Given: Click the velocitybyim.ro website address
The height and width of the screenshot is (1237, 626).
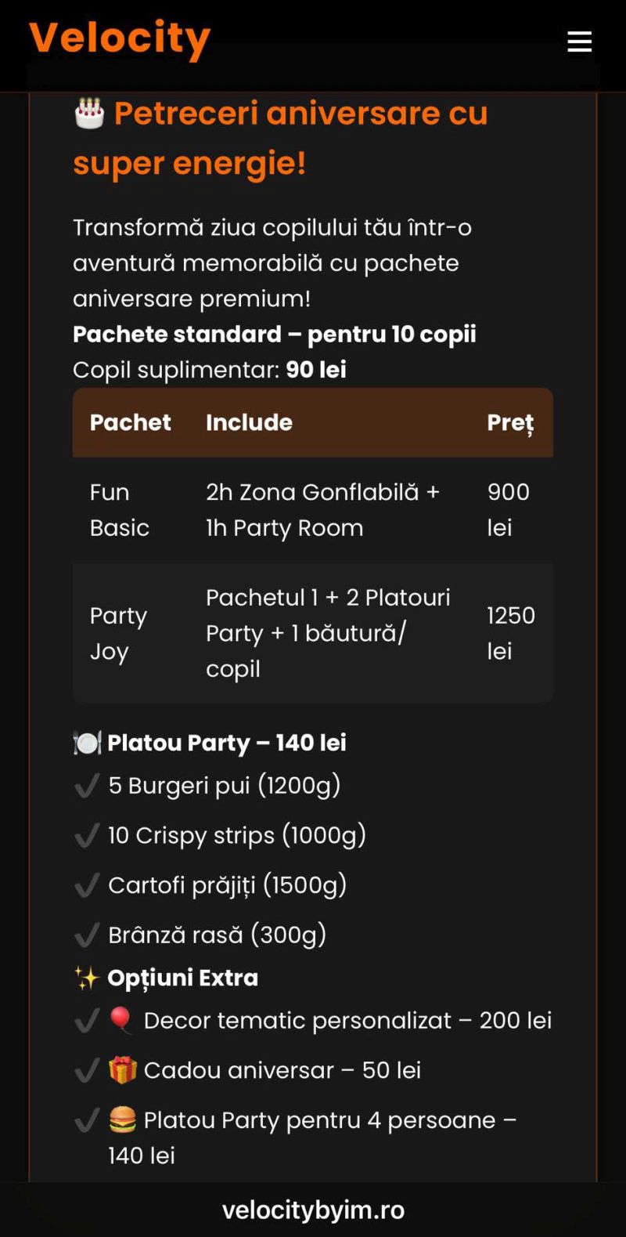Looking at the screenshot, I should (313, 1210).
